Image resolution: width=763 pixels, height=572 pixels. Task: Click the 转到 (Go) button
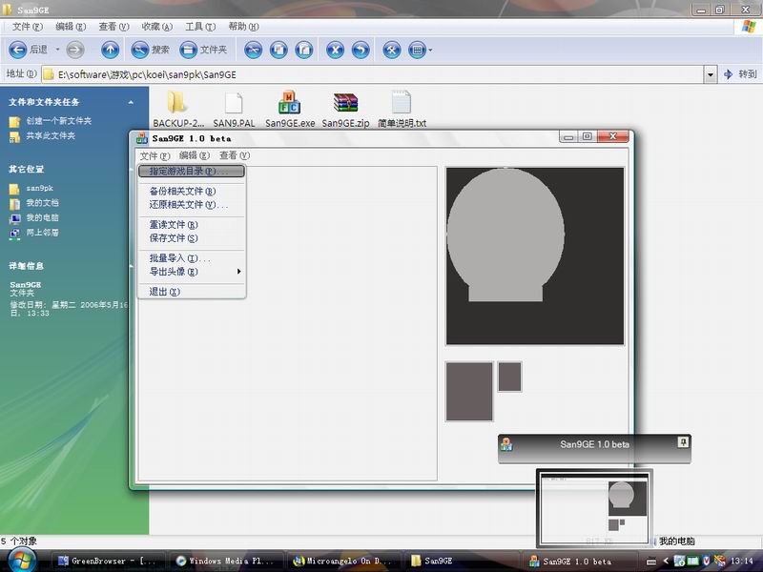tap(740, 74)
